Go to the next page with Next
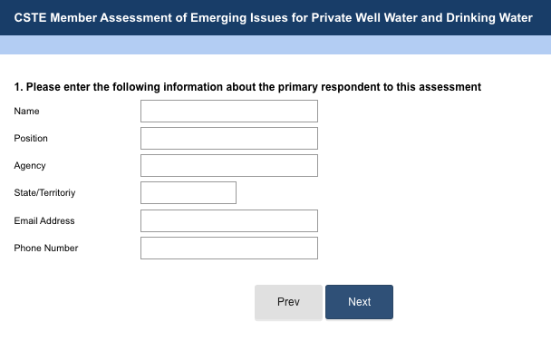The height and width of the screenshot is (351, 551). coord(359,302)
